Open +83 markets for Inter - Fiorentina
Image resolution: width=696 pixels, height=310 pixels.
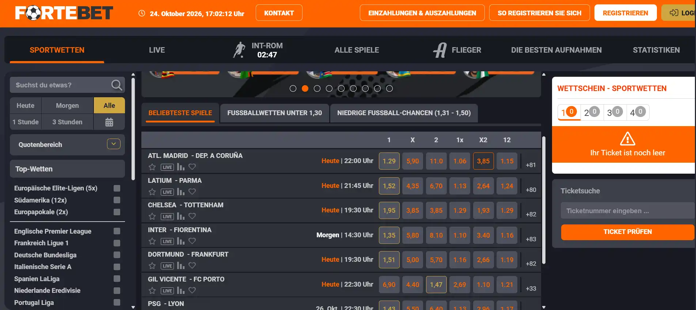tap(531, 239)
